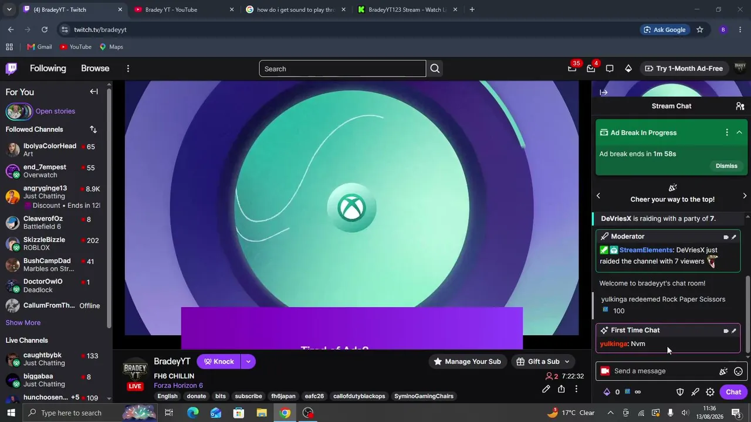Click the sword mod view icon
The width and height of the screenshot is (751, 422).
click(x=695, y=392)
